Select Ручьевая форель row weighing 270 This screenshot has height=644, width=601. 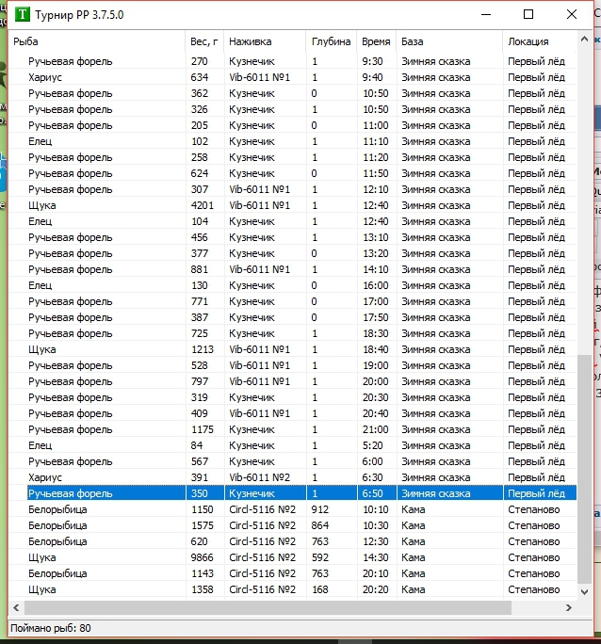point(292,61)
